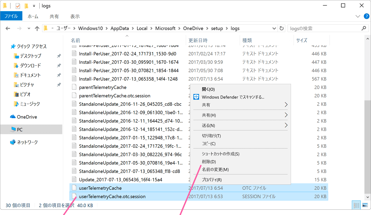
Task: Choose プロパティ(R) from context menu
Action: coord(240,180)
